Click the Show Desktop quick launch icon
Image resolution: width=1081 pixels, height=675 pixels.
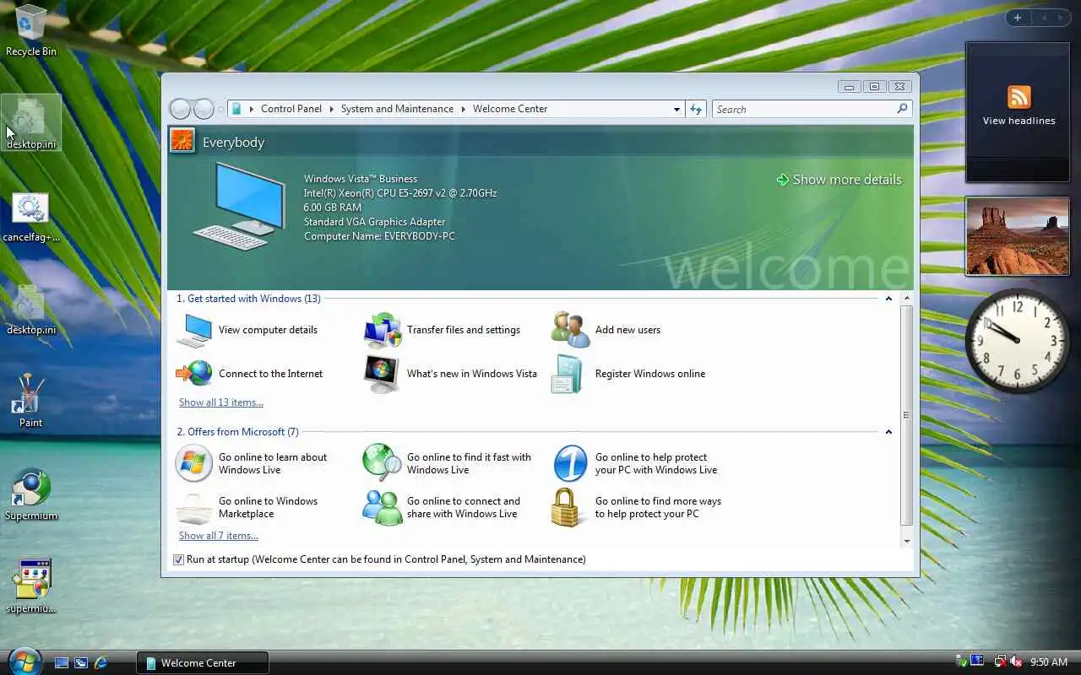point(62,663)
